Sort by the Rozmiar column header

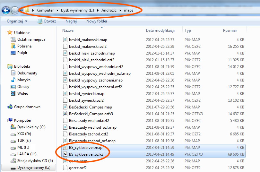230,30
